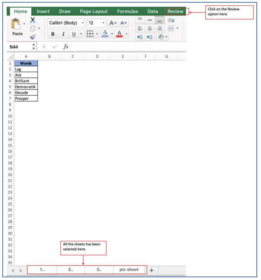Select the pic sheet tab
261x280 pixels.
pyautogui.click(x=129, y=270)
